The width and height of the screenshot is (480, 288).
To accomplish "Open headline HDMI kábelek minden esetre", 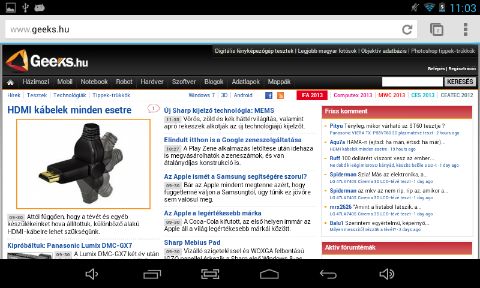I will (x=70, y=110).
